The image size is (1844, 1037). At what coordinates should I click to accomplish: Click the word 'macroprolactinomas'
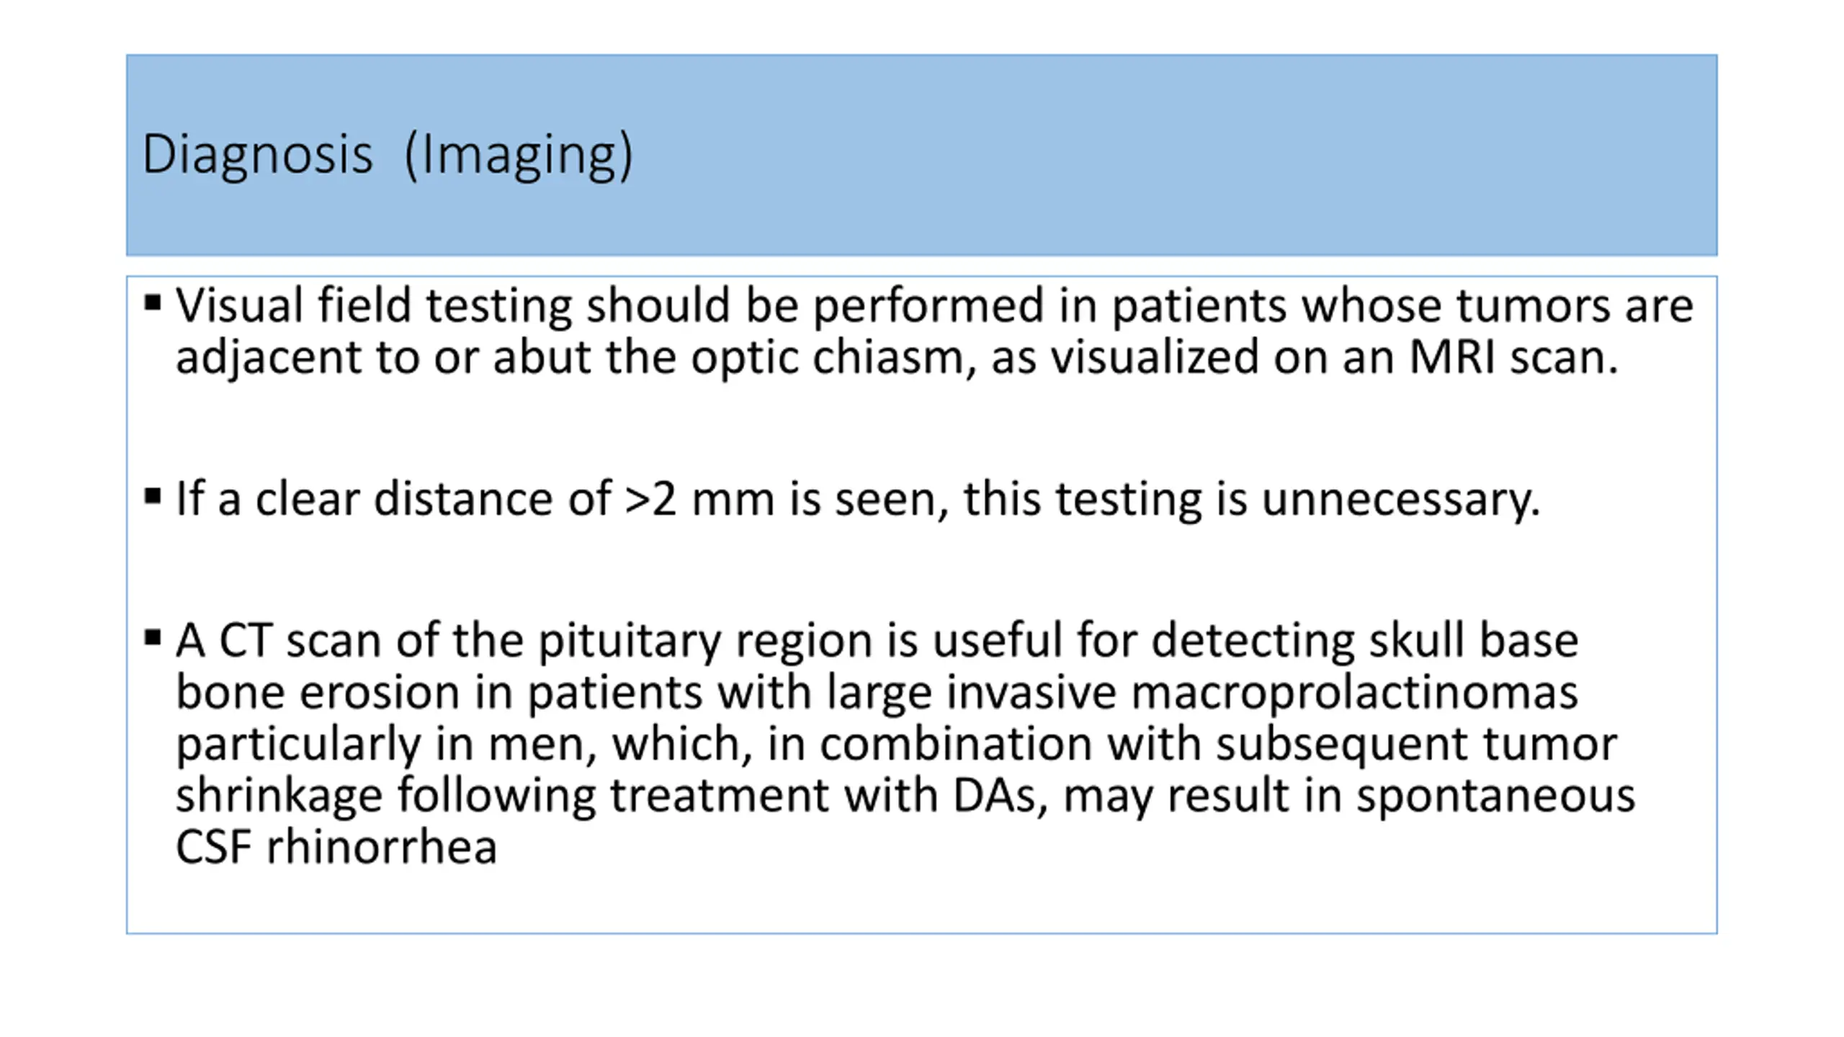(x=1354, y=692)
